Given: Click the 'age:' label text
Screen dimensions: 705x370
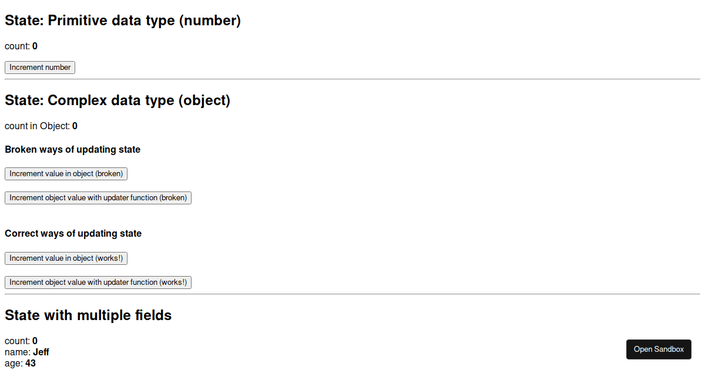Looking at the screenshot, I should [x=14, y=364].
